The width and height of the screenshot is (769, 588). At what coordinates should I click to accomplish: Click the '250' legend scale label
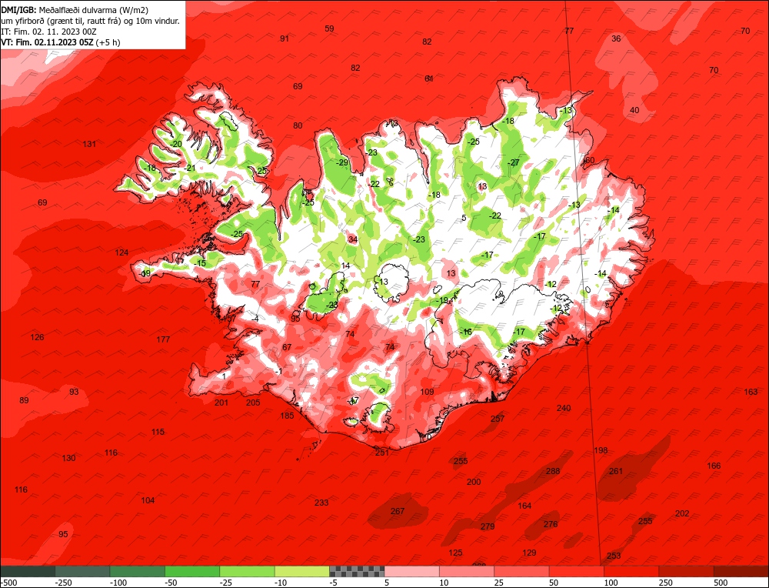click(x=665, y=583)
